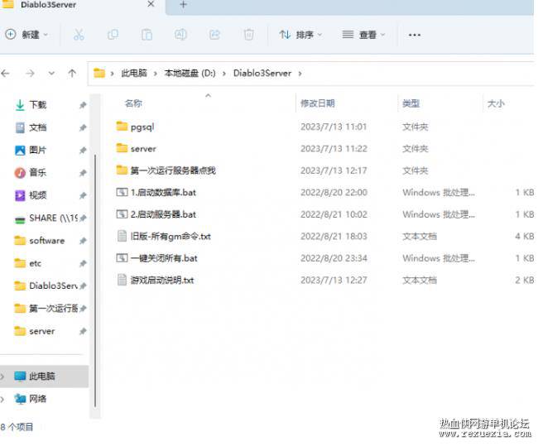
Task: Expand recent locations dropdown arrow
Action: (x=51, y=73)
